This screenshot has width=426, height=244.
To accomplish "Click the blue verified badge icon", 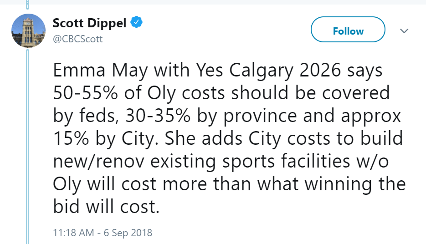I will point(136,23).
